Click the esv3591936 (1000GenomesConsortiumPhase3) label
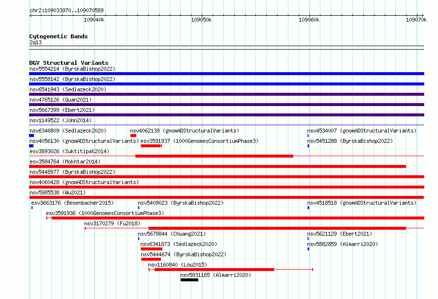The height and width of the screenshot is (299, 438). pos(105,213)
